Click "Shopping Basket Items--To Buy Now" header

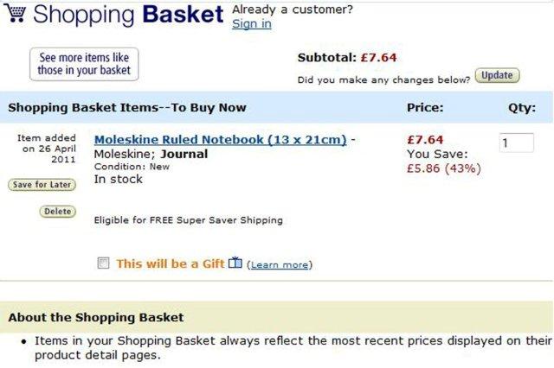click(x=126, y=108)
